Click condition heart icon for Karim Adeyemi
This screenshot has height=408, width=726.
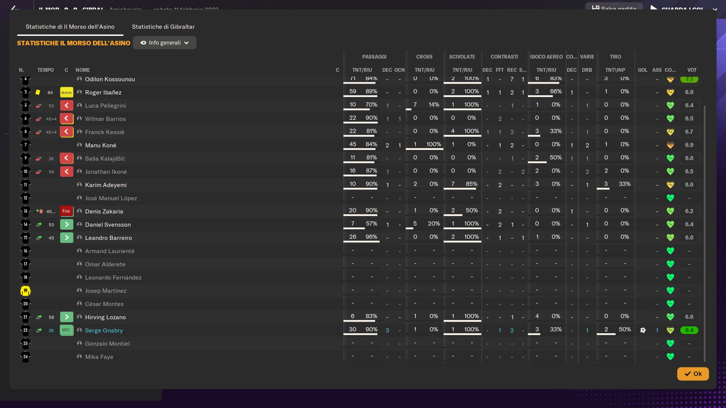(670, 185)
